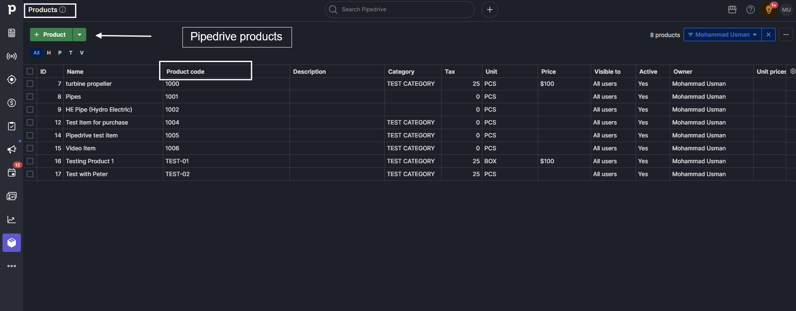The height and width of the screenshot is (311, 796).
Task: Open the Pipes product link
Action: tap(73, 97)
